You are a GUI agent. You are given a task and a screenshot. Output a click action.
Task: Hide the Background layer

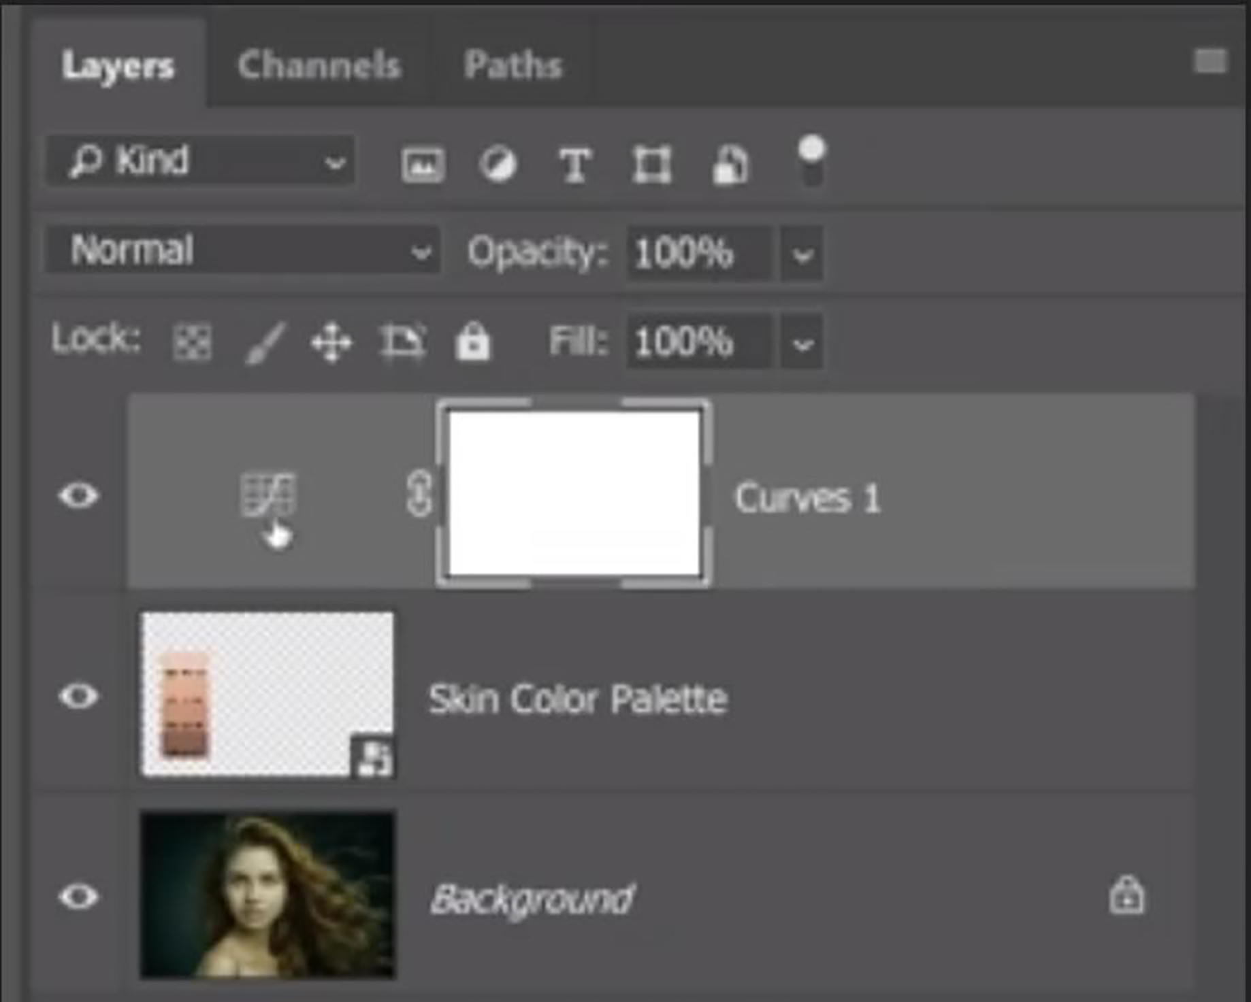79,896
